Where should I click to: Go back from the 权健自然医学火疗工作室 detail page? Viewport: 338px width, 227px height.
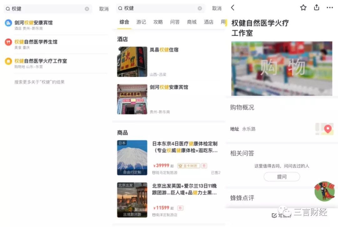[x=233, y=8]
